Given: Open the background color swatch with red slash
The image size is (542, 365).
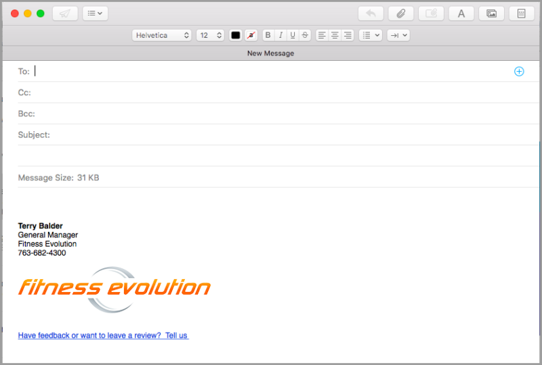Looking at the screenshot, I should 251,35.
